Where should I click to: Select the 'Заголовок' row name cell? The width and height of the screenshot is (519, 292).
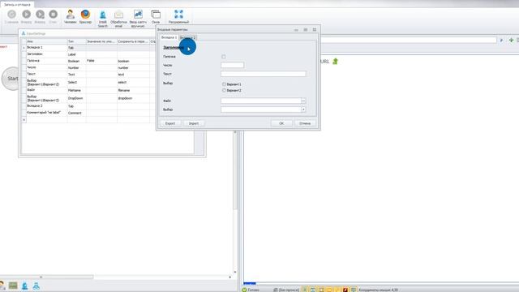[47, 54]
